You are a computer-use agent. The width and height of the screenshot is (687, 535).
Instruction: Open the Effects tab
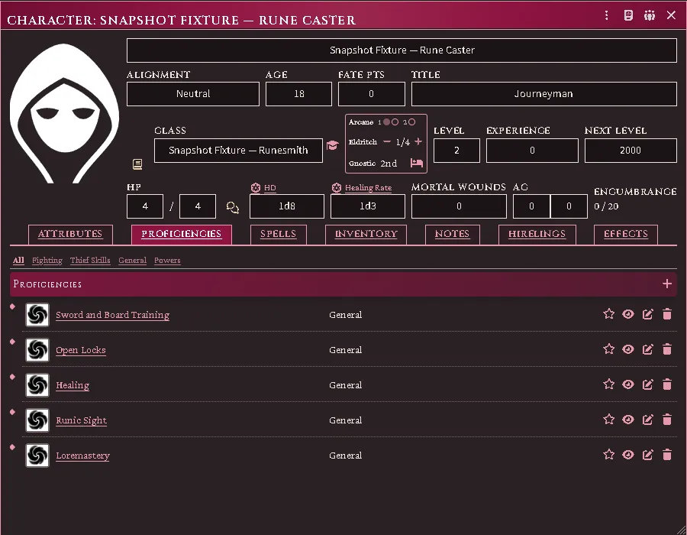[626, 234]
